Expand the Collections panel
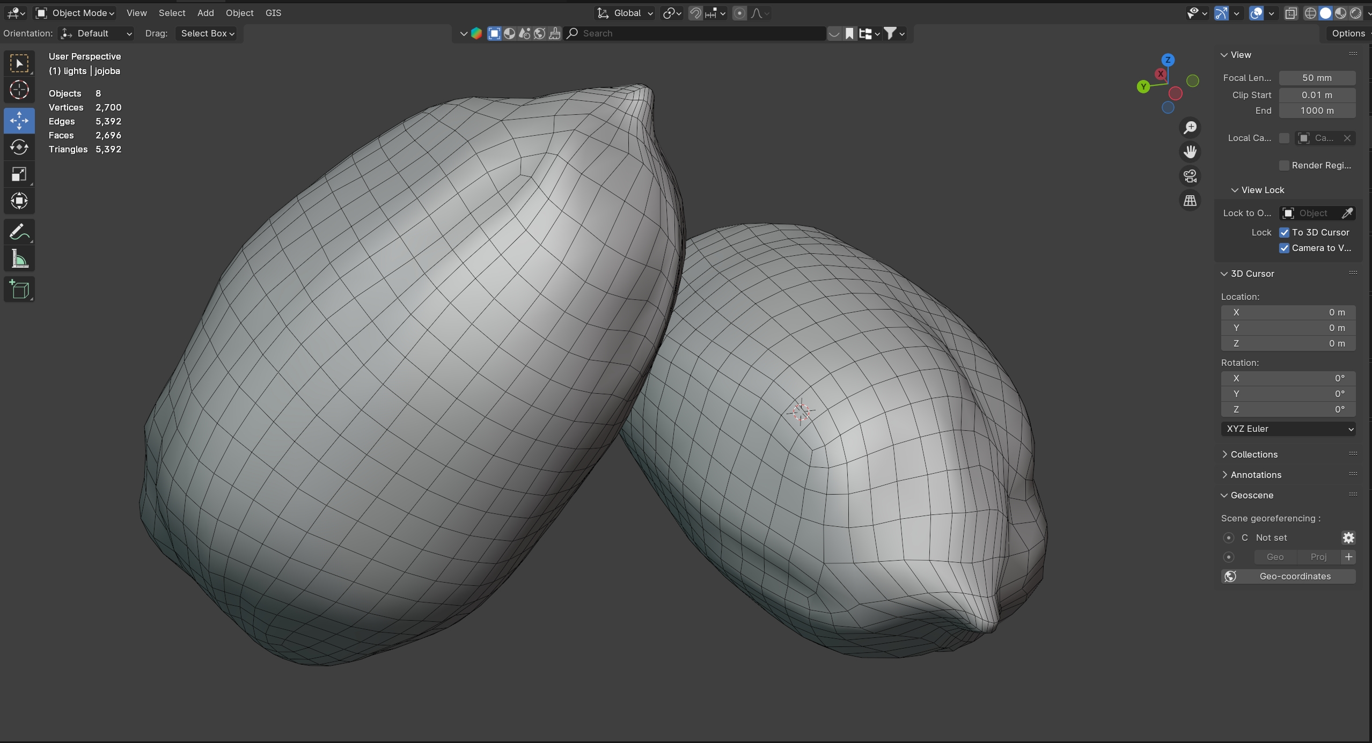 pos(1253,454)
